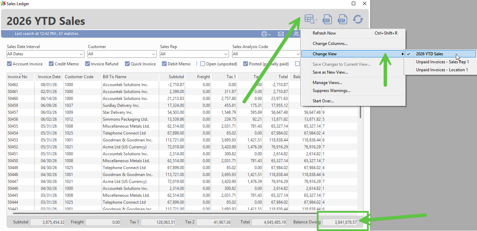Sort by the Bill To Name column header
477x231 pixels.
click(x=130, y=77)
